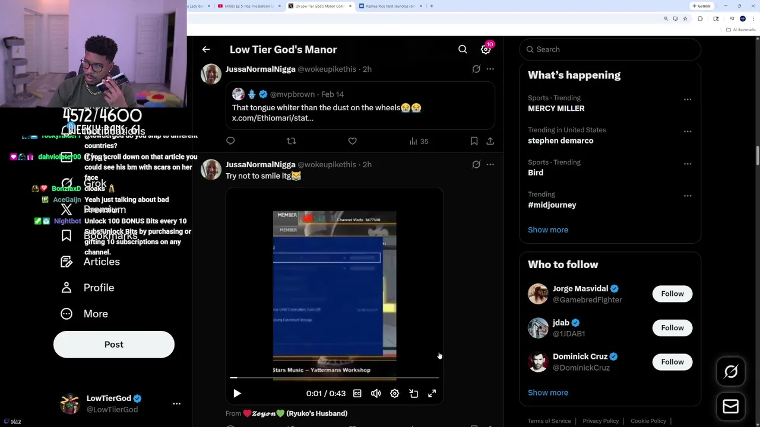The image size is (760, 427).
Task: Focus the Search input field
Action: coord(610,50)
